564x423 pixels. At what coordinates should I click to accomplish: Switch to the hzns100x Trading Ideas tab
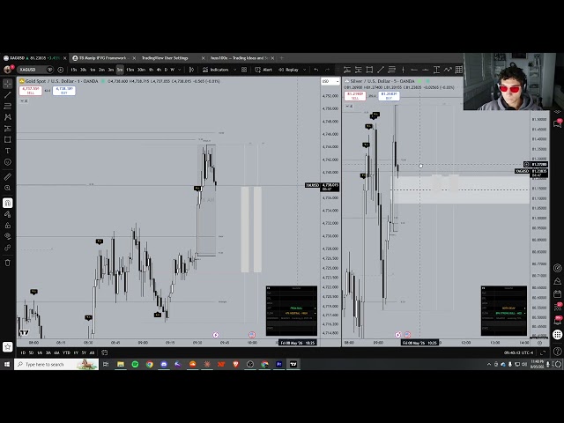coord(238,58)
